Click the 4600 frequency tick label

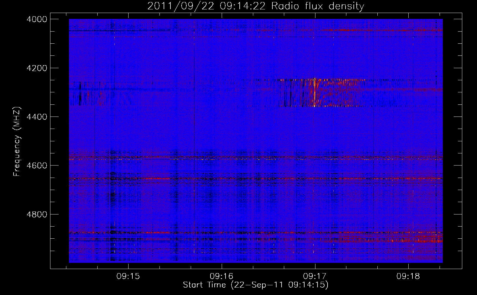coord(37,165)
